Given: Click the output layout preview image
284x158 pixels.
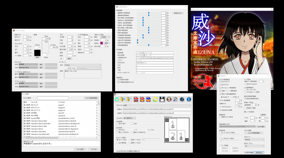Looking at the screenshot, I should pos(177,130).
